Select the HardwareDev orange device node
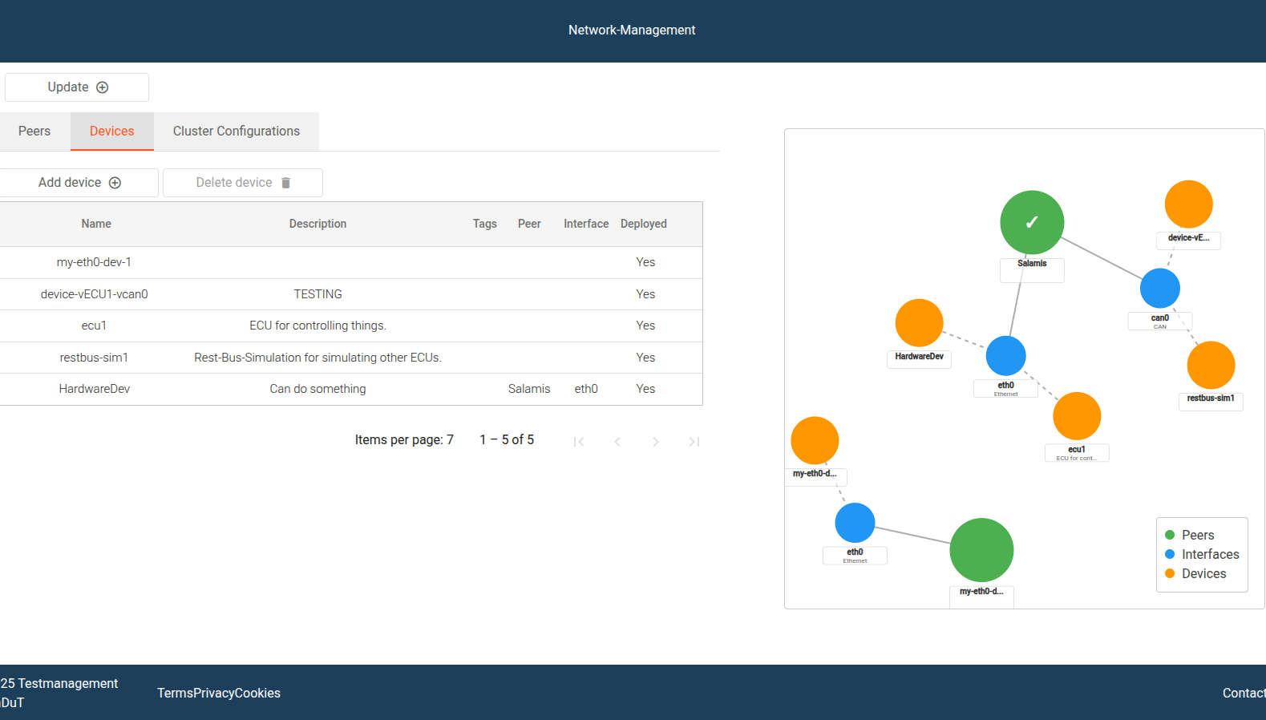This screenshot has width=1266, height=720. pos(919,323)
